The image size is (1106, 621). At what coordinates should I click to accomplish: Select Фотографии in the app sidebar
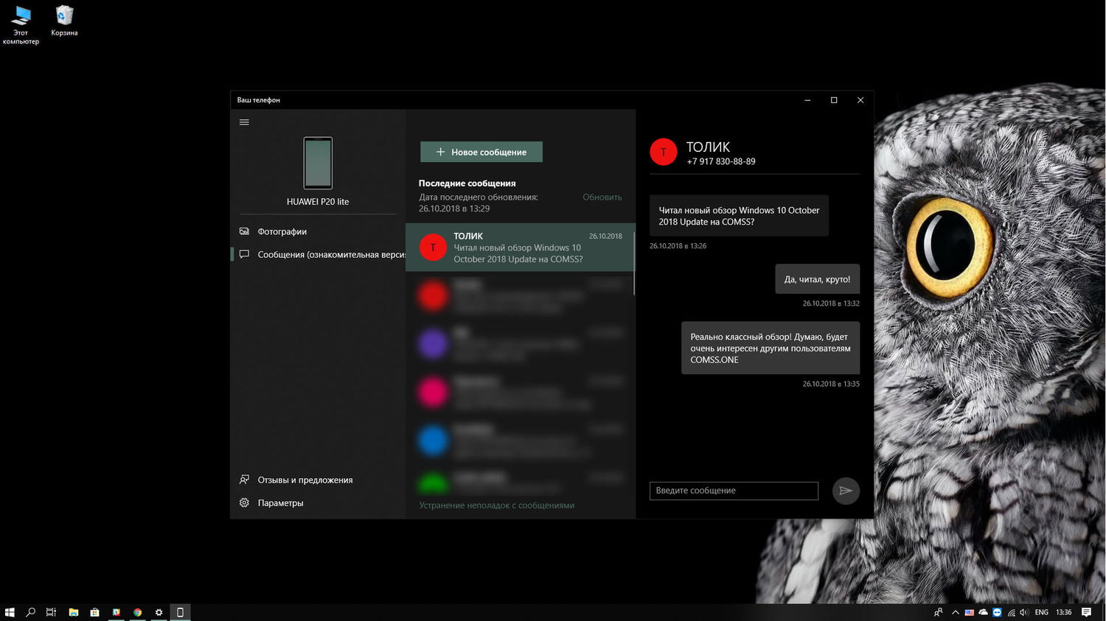[x=282, y=231]
